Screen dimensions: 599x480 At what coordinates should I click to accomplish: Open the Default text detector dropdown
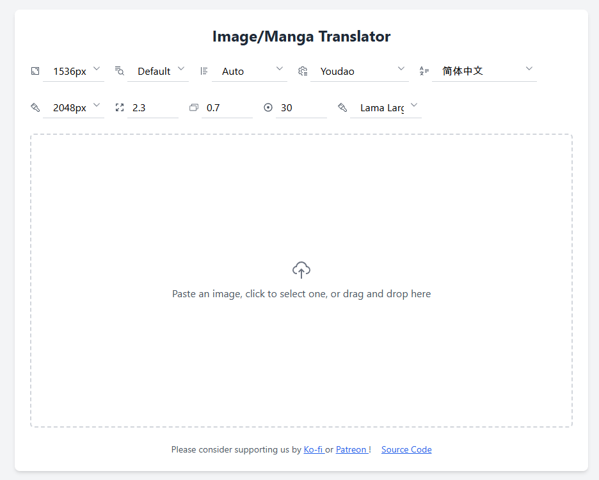click(x=158, y=72)
